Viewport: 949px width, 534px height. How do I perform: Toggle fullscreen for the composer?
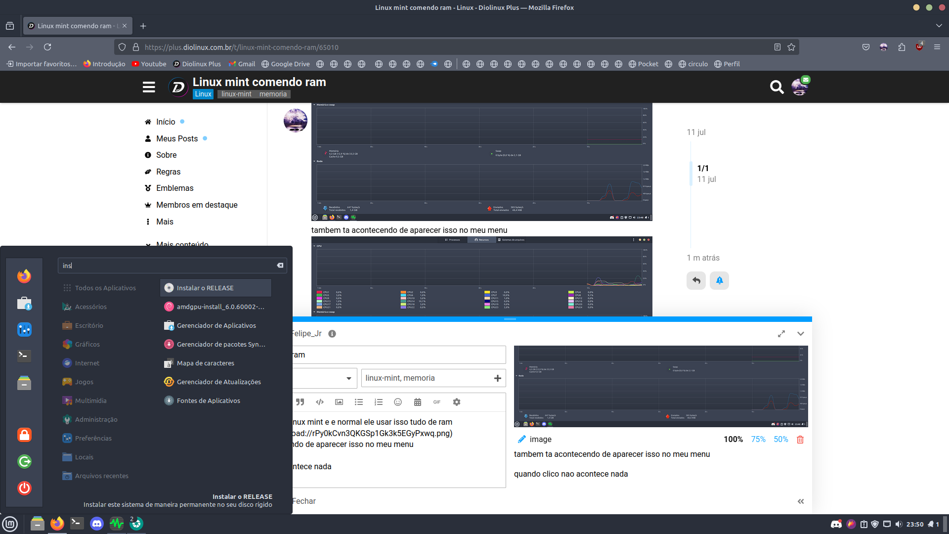[781, 334]
